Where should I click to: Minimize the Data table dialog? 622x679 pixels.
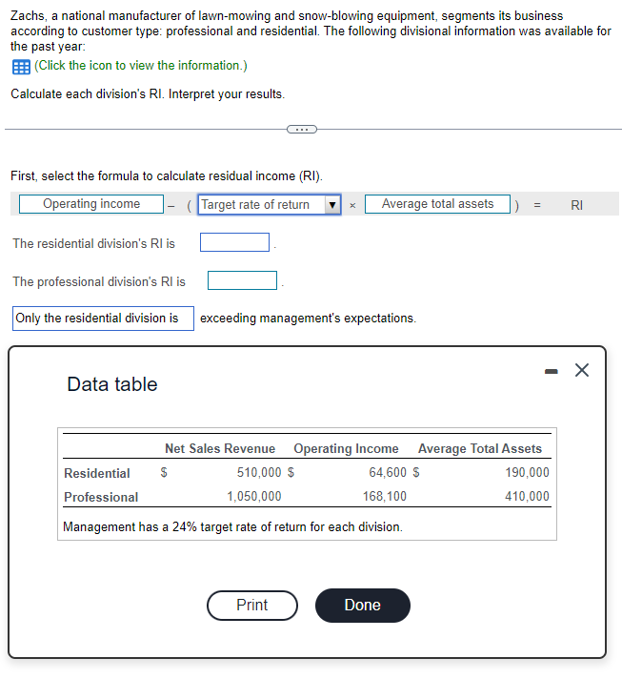(x=552, y=371)
